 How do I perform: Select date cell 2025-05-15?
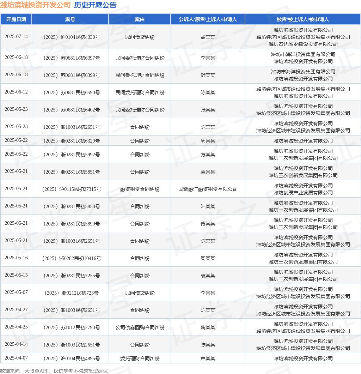[16, 275]
